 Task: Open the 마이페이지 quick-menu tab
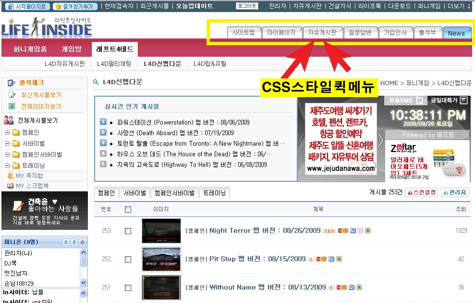[282, 32]
